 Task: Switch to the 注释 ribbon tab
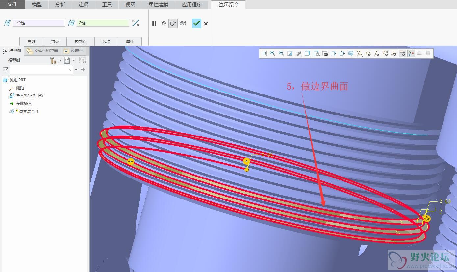pos(84,4)
